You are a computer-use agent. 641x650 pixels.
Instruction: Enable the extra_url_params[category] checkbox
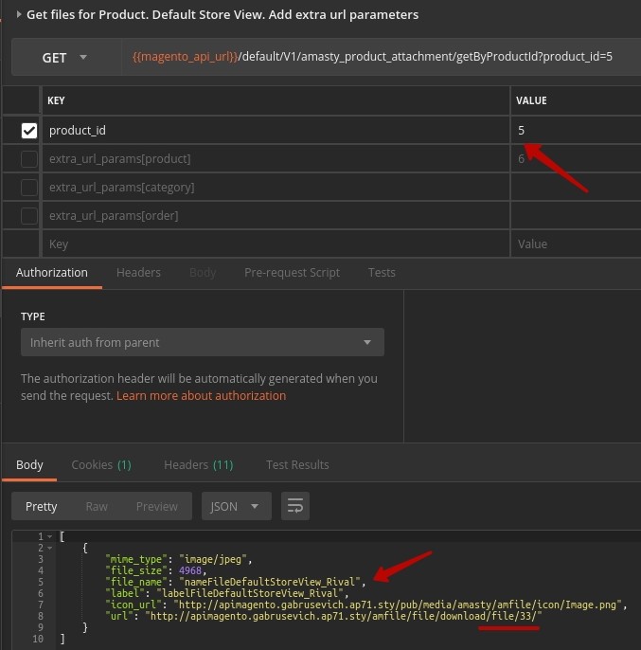(x=29, y=188)
